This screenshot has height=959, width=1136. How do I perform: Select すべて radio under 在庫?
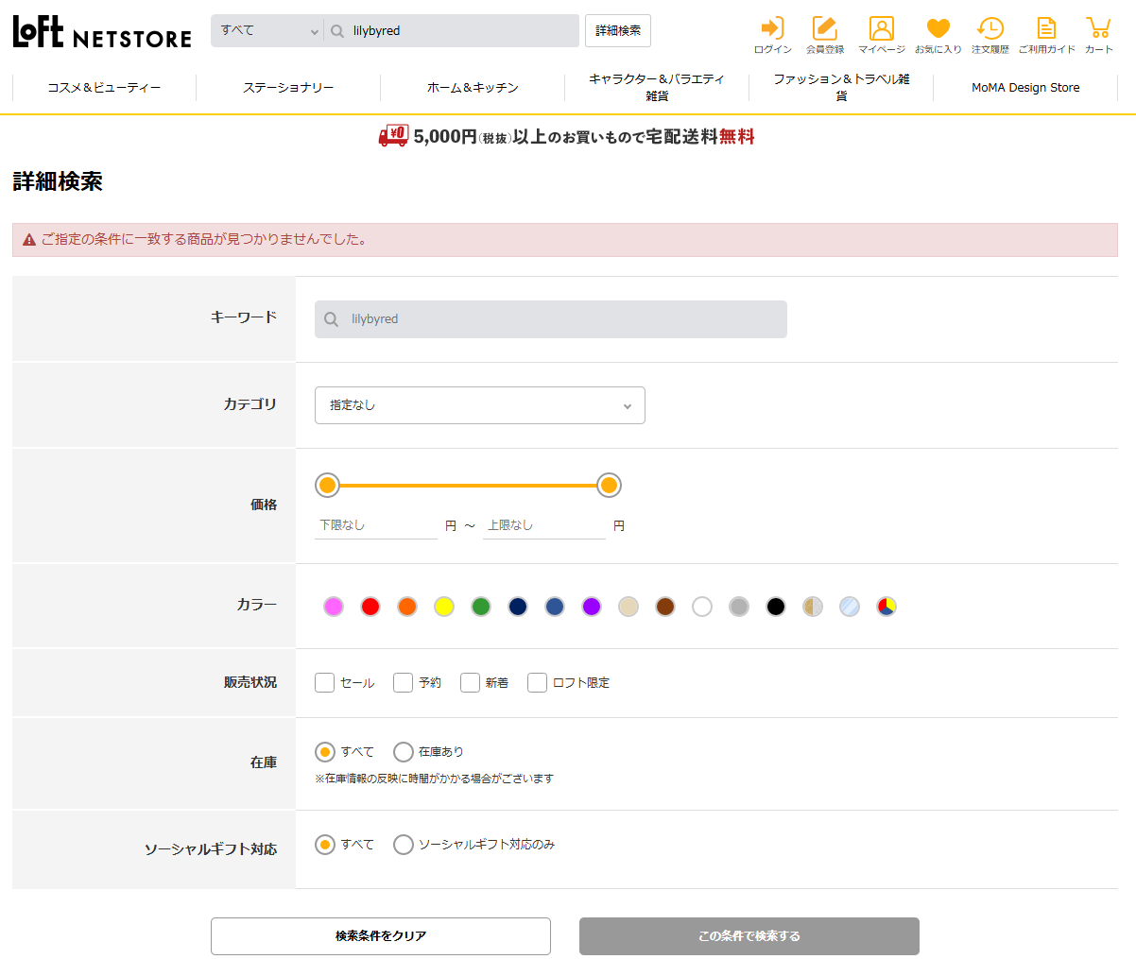click(325, 752)
